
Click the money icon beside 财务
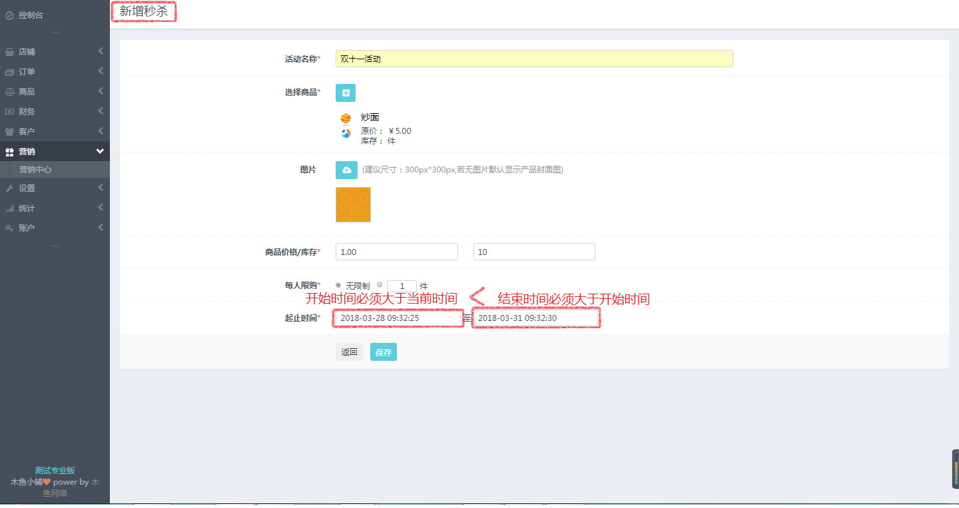pyautogui.click(x=9, y=112)
